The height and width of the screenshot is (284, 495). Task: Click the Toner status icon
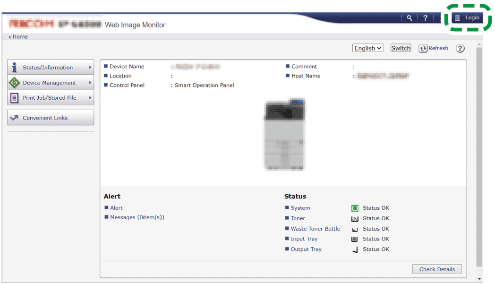tap(354, 218)
